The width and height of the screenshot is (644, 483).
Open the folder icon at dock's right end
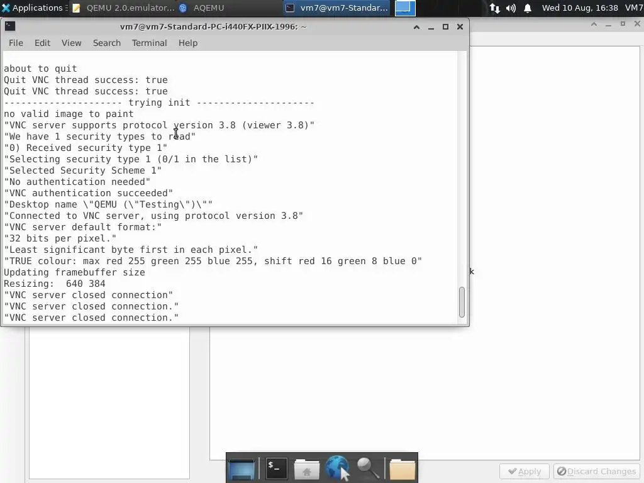(x=402, y=469)
